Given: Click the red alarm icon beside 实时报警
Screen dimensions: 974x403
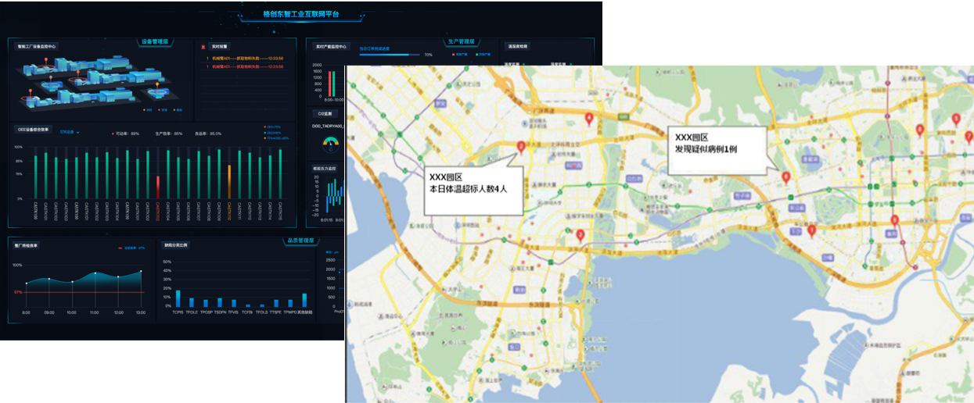Looking at the screenshot, I should click(203, 47).
